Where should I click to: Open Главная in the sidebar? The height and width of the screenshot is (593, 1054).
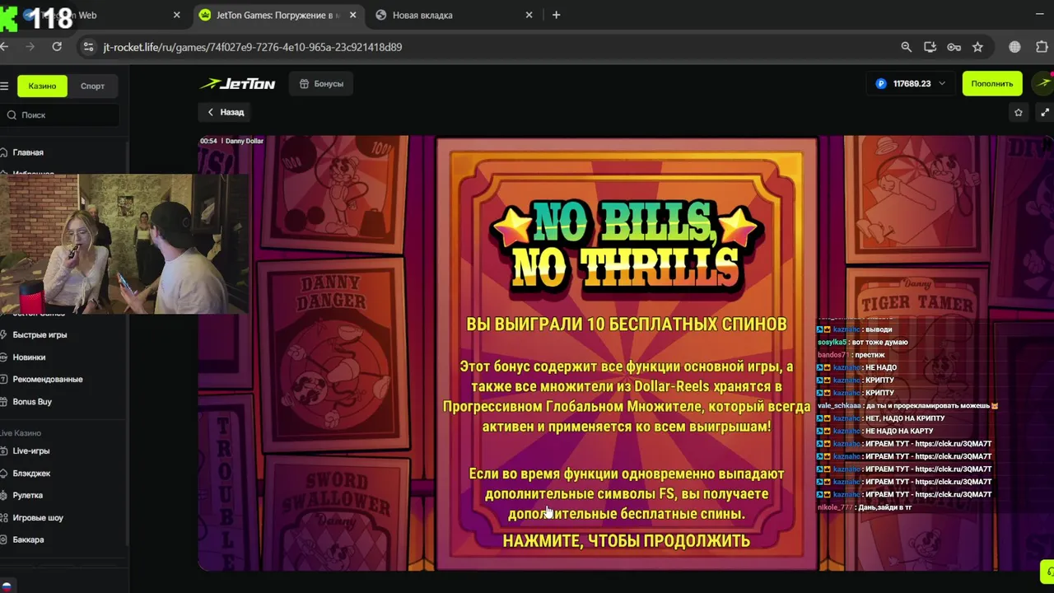point(28,152)
